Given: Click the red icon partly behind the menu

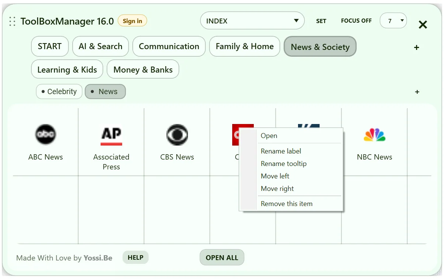Looking at the screenshot, I should (236, 135).
